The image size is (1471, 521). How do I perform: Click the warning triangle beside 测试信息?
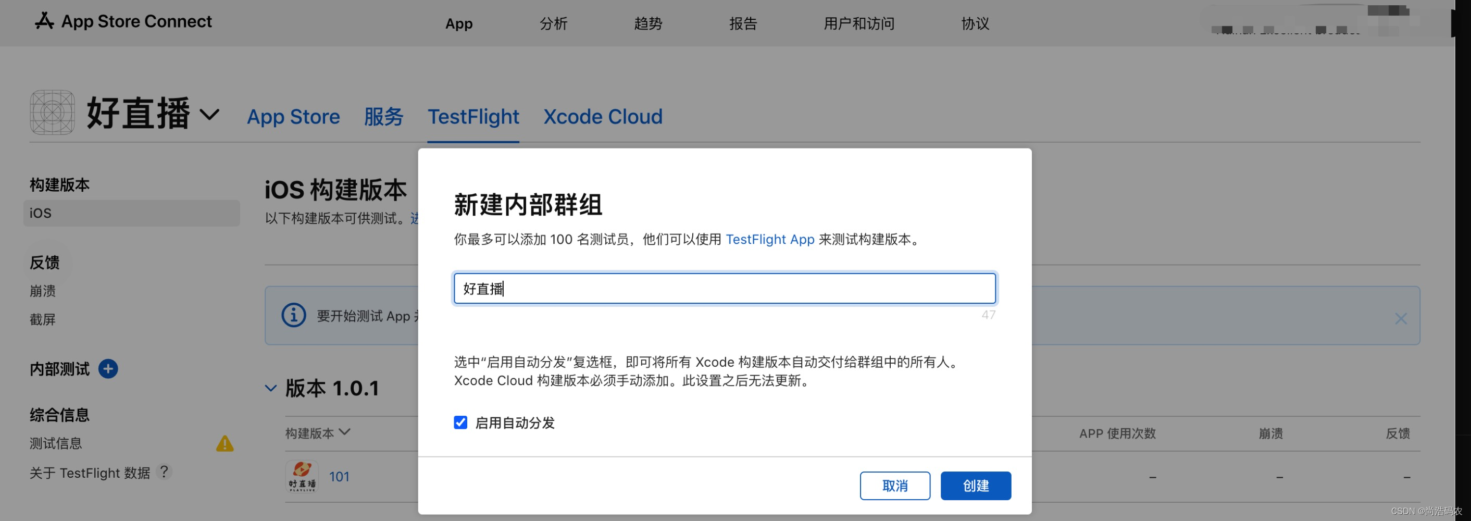(225, 443)
